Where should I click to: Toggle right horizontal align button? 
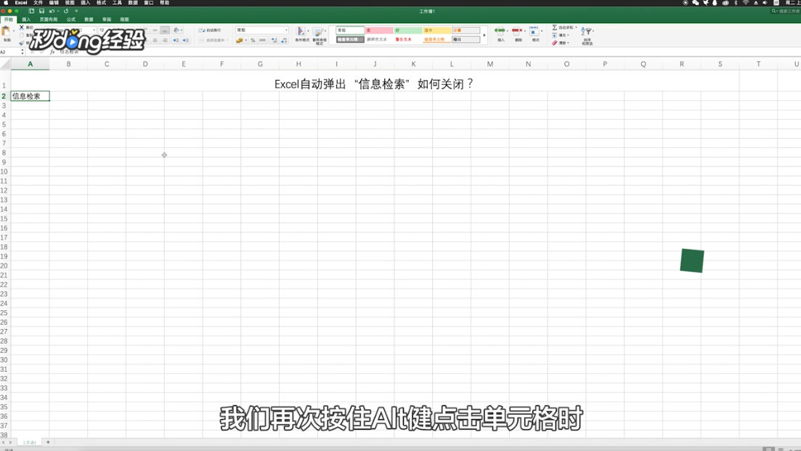point(165,40)
